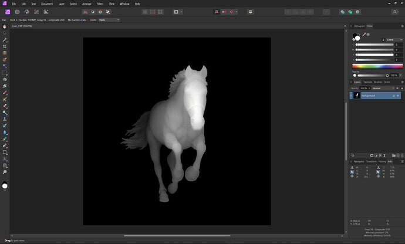Select the View (hand) tool
Screen dimensions: 405x244
click(x=5, y=26)
